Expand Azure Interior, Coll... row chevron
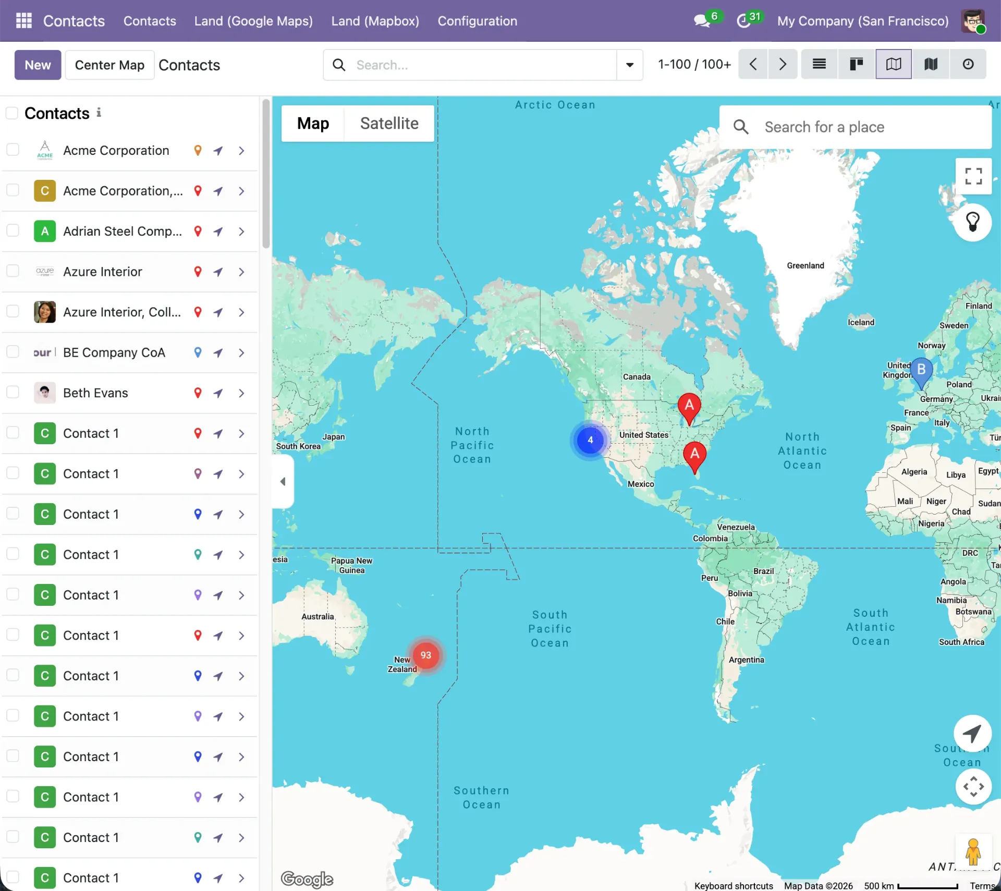1001x891 pixels. pos(241,312)
